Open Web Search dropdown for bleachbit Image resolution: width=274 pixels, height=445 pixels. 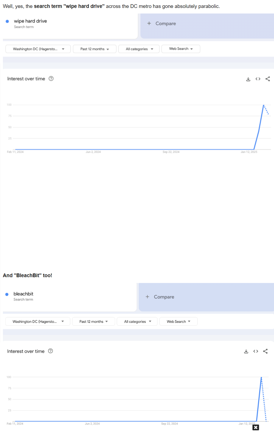pyautogui.click(x=178, y=321)
